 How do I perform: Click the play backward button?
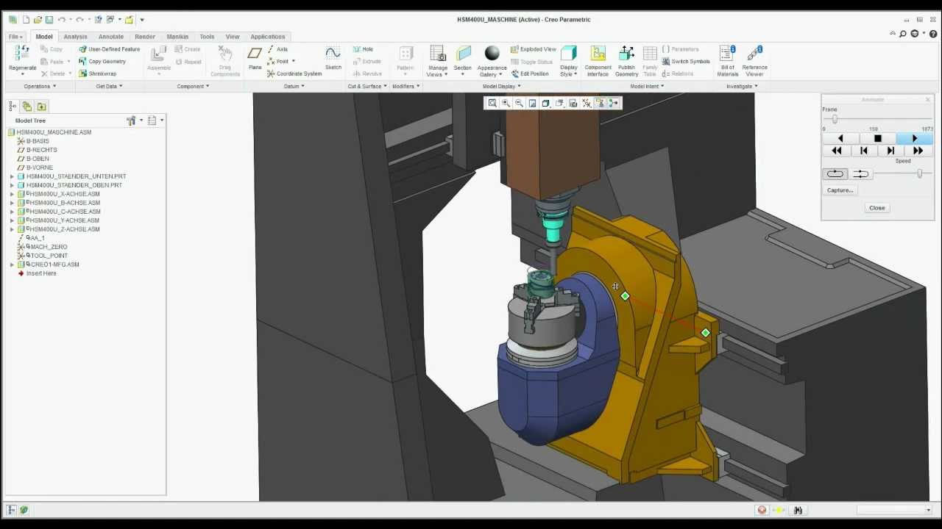coord(840,139)
